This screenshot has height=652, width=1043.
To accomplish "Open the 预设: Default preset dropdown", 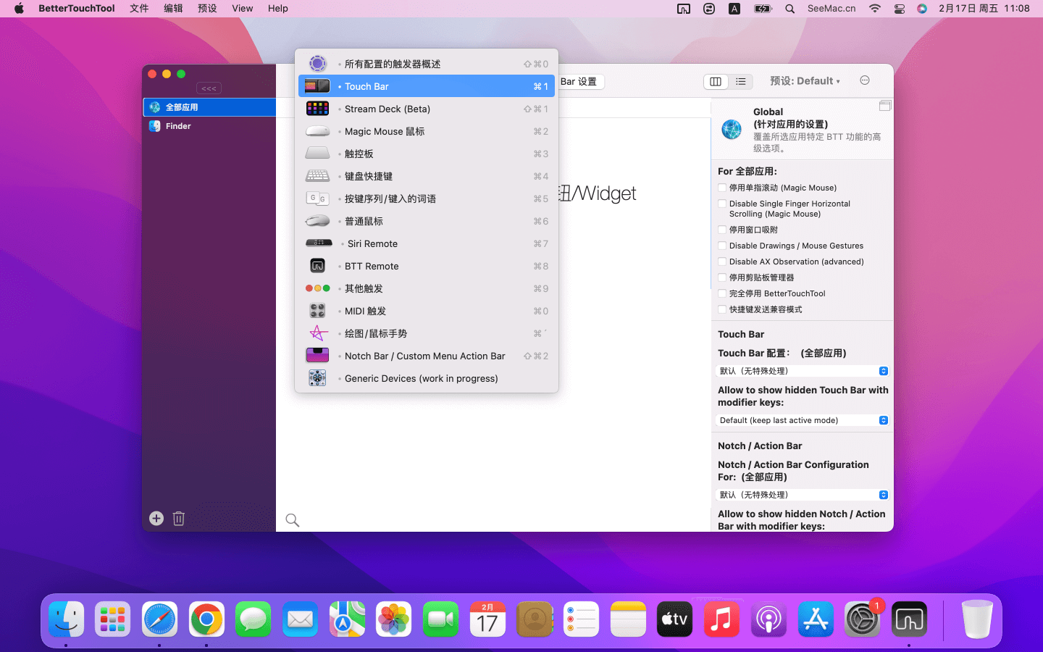I will pos(805,81).
